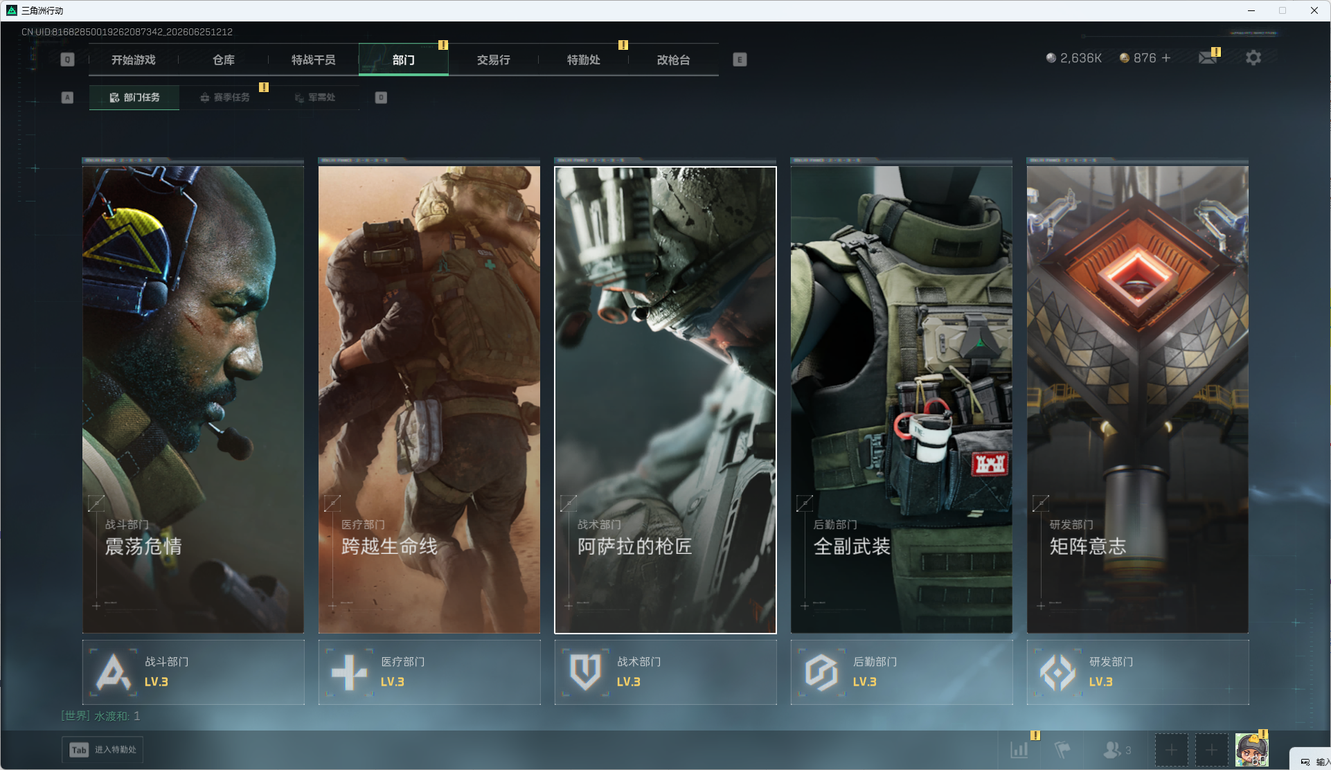Switch to the 开始游戏 tab
The image size is (1331, 770).
coord(134,60)
